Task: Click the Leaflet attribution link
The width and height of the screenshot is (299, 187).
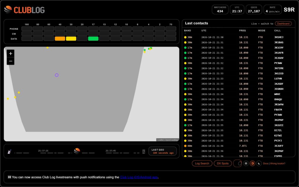Action: coord(160,140)
